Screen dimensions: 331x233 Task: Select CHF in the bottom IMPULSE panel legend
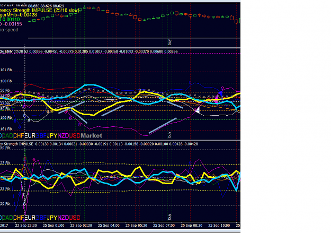click(19, 218)
